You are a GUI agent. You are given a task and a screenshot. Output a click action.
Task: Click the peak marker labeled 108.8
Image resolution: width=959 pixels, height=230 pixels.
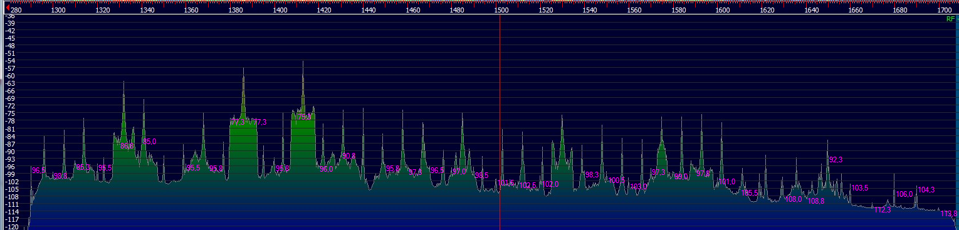click(816, 201)
